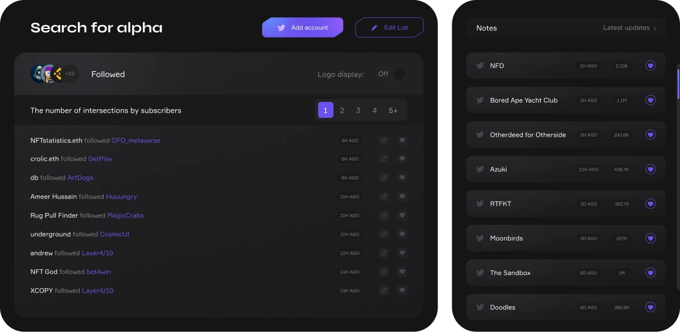The image size is (680, 332).
Task: Open external link for Rug Pull Finder row
Action: point(384,215)
